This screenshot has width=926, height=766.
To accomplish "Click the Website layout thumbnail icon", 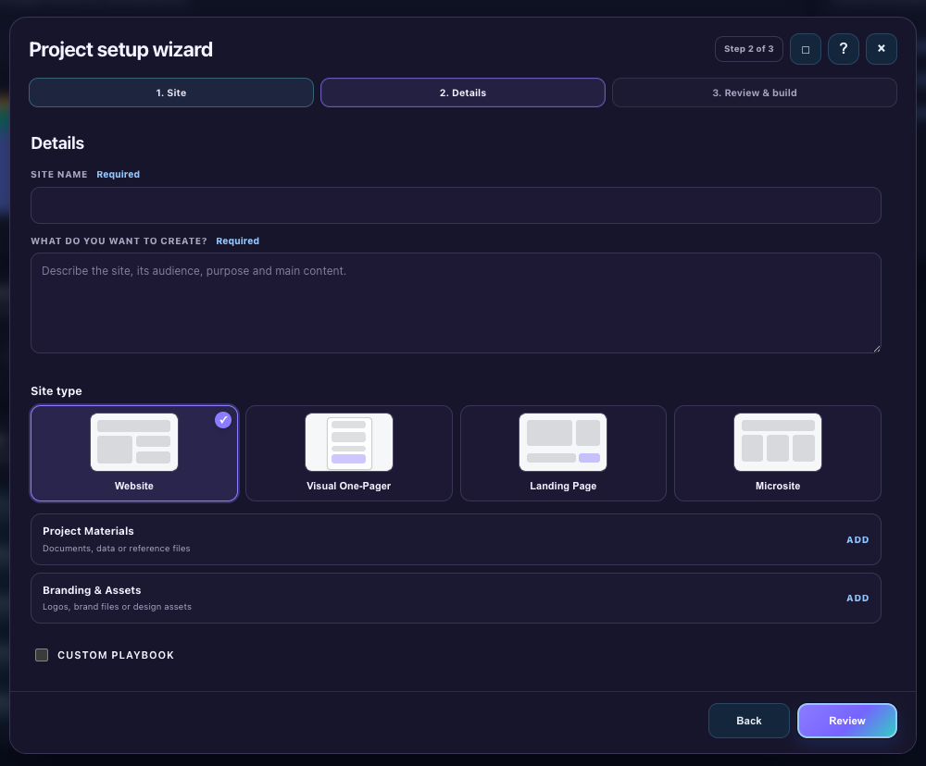I will (x=134, y=442).
